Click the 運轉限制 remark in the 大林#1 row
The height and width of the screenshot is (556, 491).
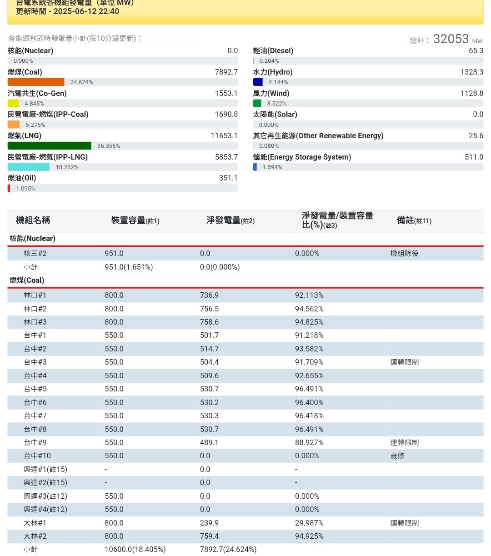coord(405,523)
